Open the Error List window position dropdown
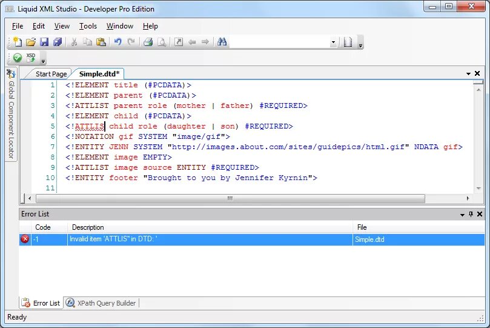Screen dimensions: 490x328 (462, 215)
